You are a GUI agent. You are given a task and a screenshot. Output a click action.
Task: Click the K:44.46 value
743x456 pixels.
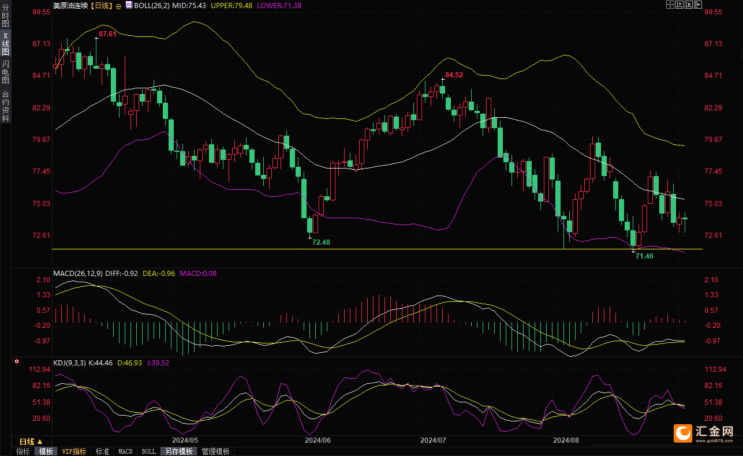[x=101, y=362]
